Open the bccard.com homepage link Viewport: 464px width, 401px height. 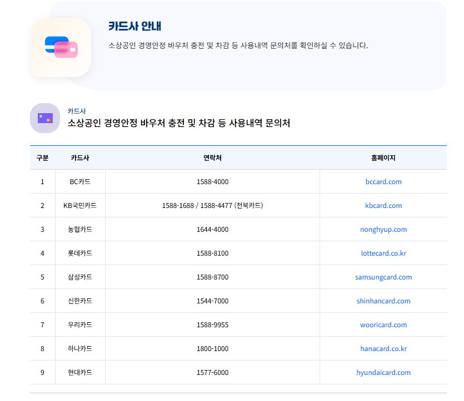(383, 182)
